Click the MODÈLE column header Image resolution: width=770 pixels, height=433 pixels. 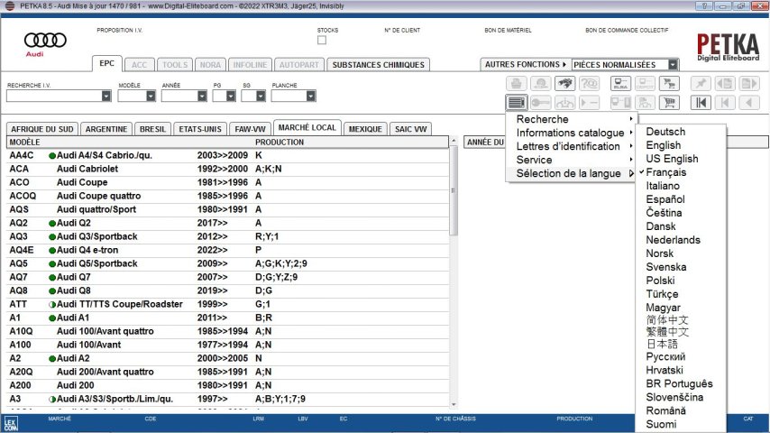(24, 142)
